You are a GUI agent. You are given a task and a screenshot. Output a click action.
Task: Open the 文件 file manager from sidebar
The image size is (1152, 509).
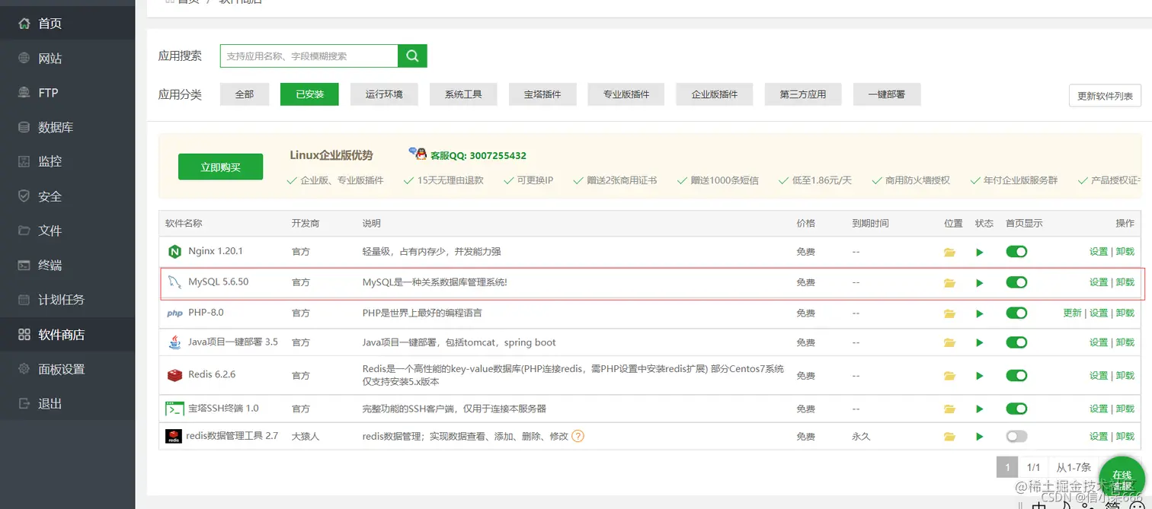click(x=48, y=231)
